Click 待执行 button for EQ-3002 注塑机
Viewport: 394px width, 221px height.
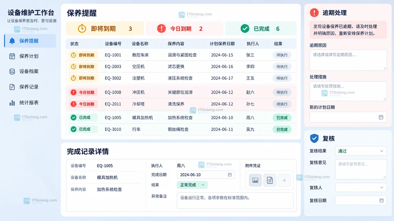pos(282,78)
